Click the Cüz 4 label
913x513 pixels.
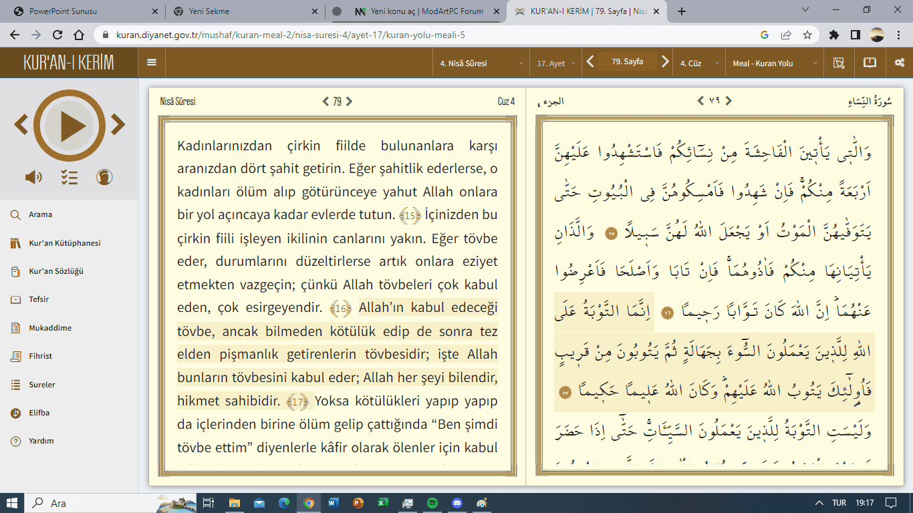[506, 102]
